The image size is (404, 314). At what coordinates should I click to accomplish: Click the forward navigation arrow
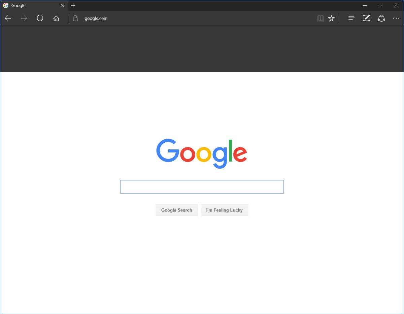(24, 19)
